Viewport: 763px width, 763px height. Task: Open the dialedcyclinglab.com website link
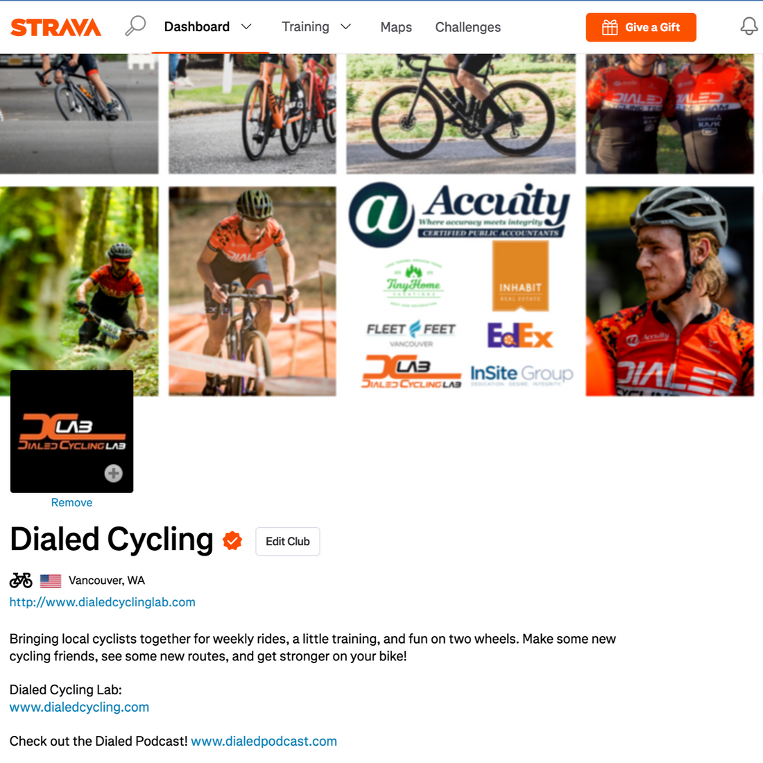(x=102, y=602)
